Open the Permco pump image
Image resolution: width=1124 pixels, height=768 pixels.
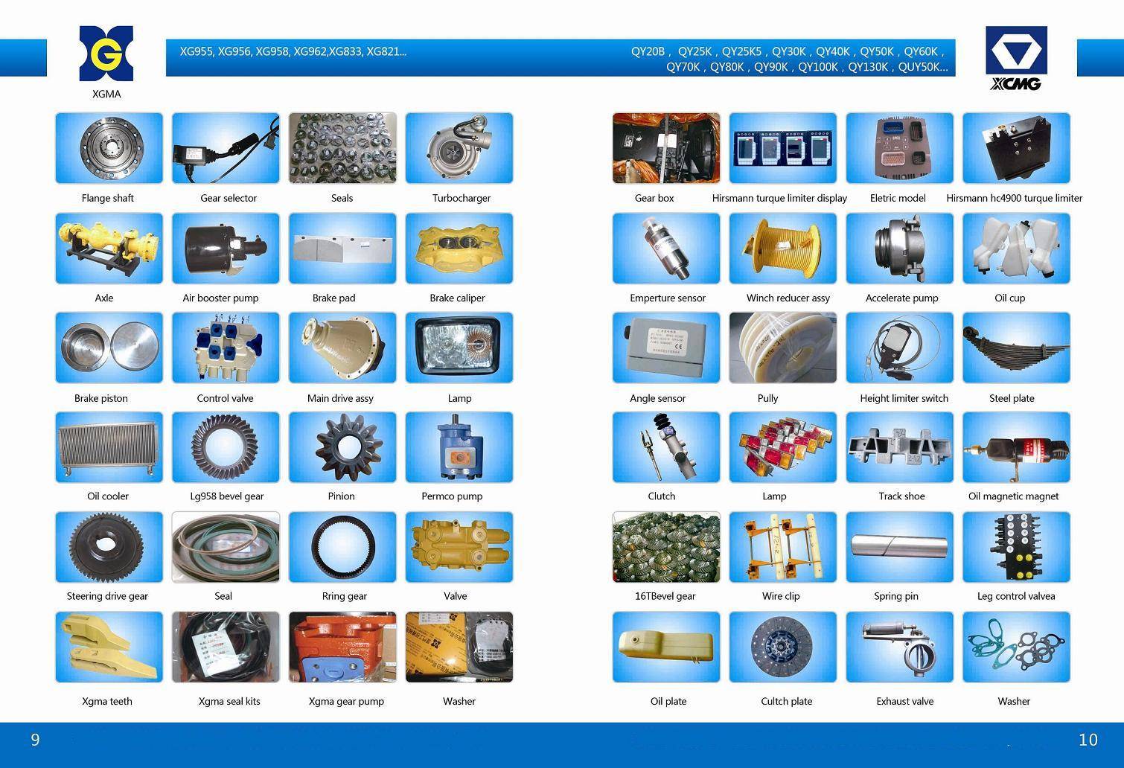[459, 447]
